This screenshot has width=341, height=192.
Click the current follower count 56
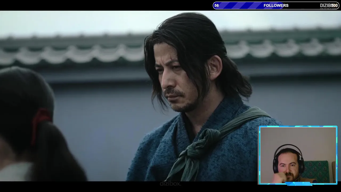217,6
